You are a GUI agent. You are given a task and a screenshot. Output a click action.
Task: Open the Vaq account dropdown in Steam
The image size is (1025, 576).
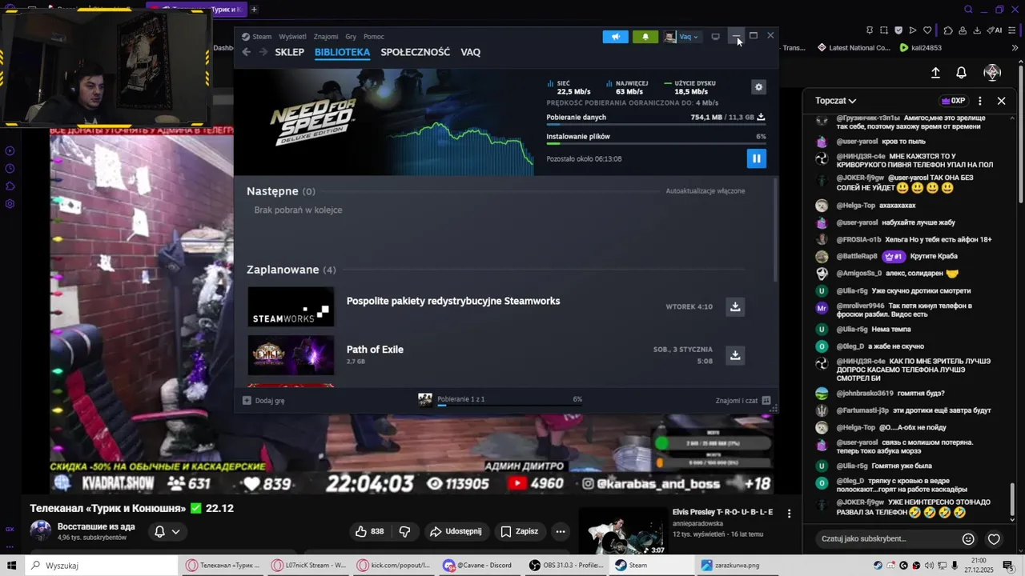681,37
